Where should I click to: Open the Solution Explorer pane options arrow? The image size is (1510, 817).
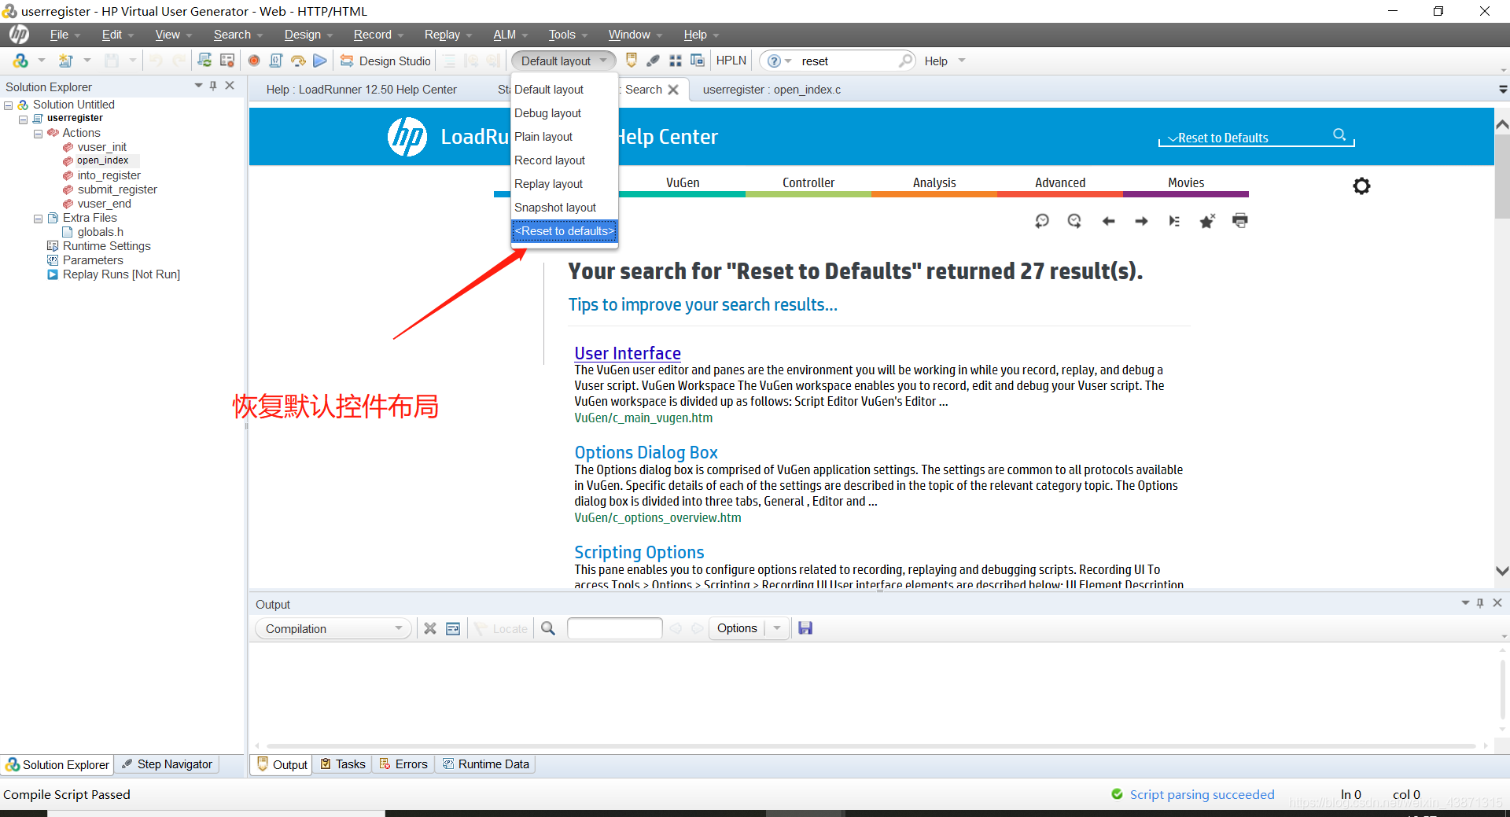(198, 86)
